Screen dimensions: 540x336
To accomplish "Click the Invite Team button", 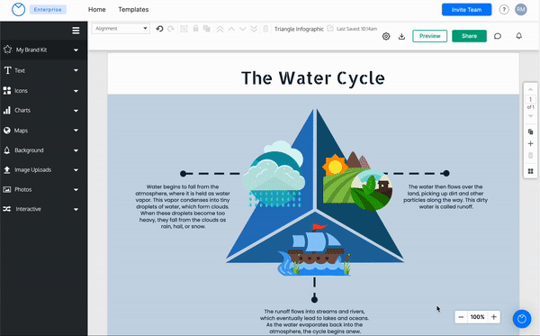I will [466, 10].
